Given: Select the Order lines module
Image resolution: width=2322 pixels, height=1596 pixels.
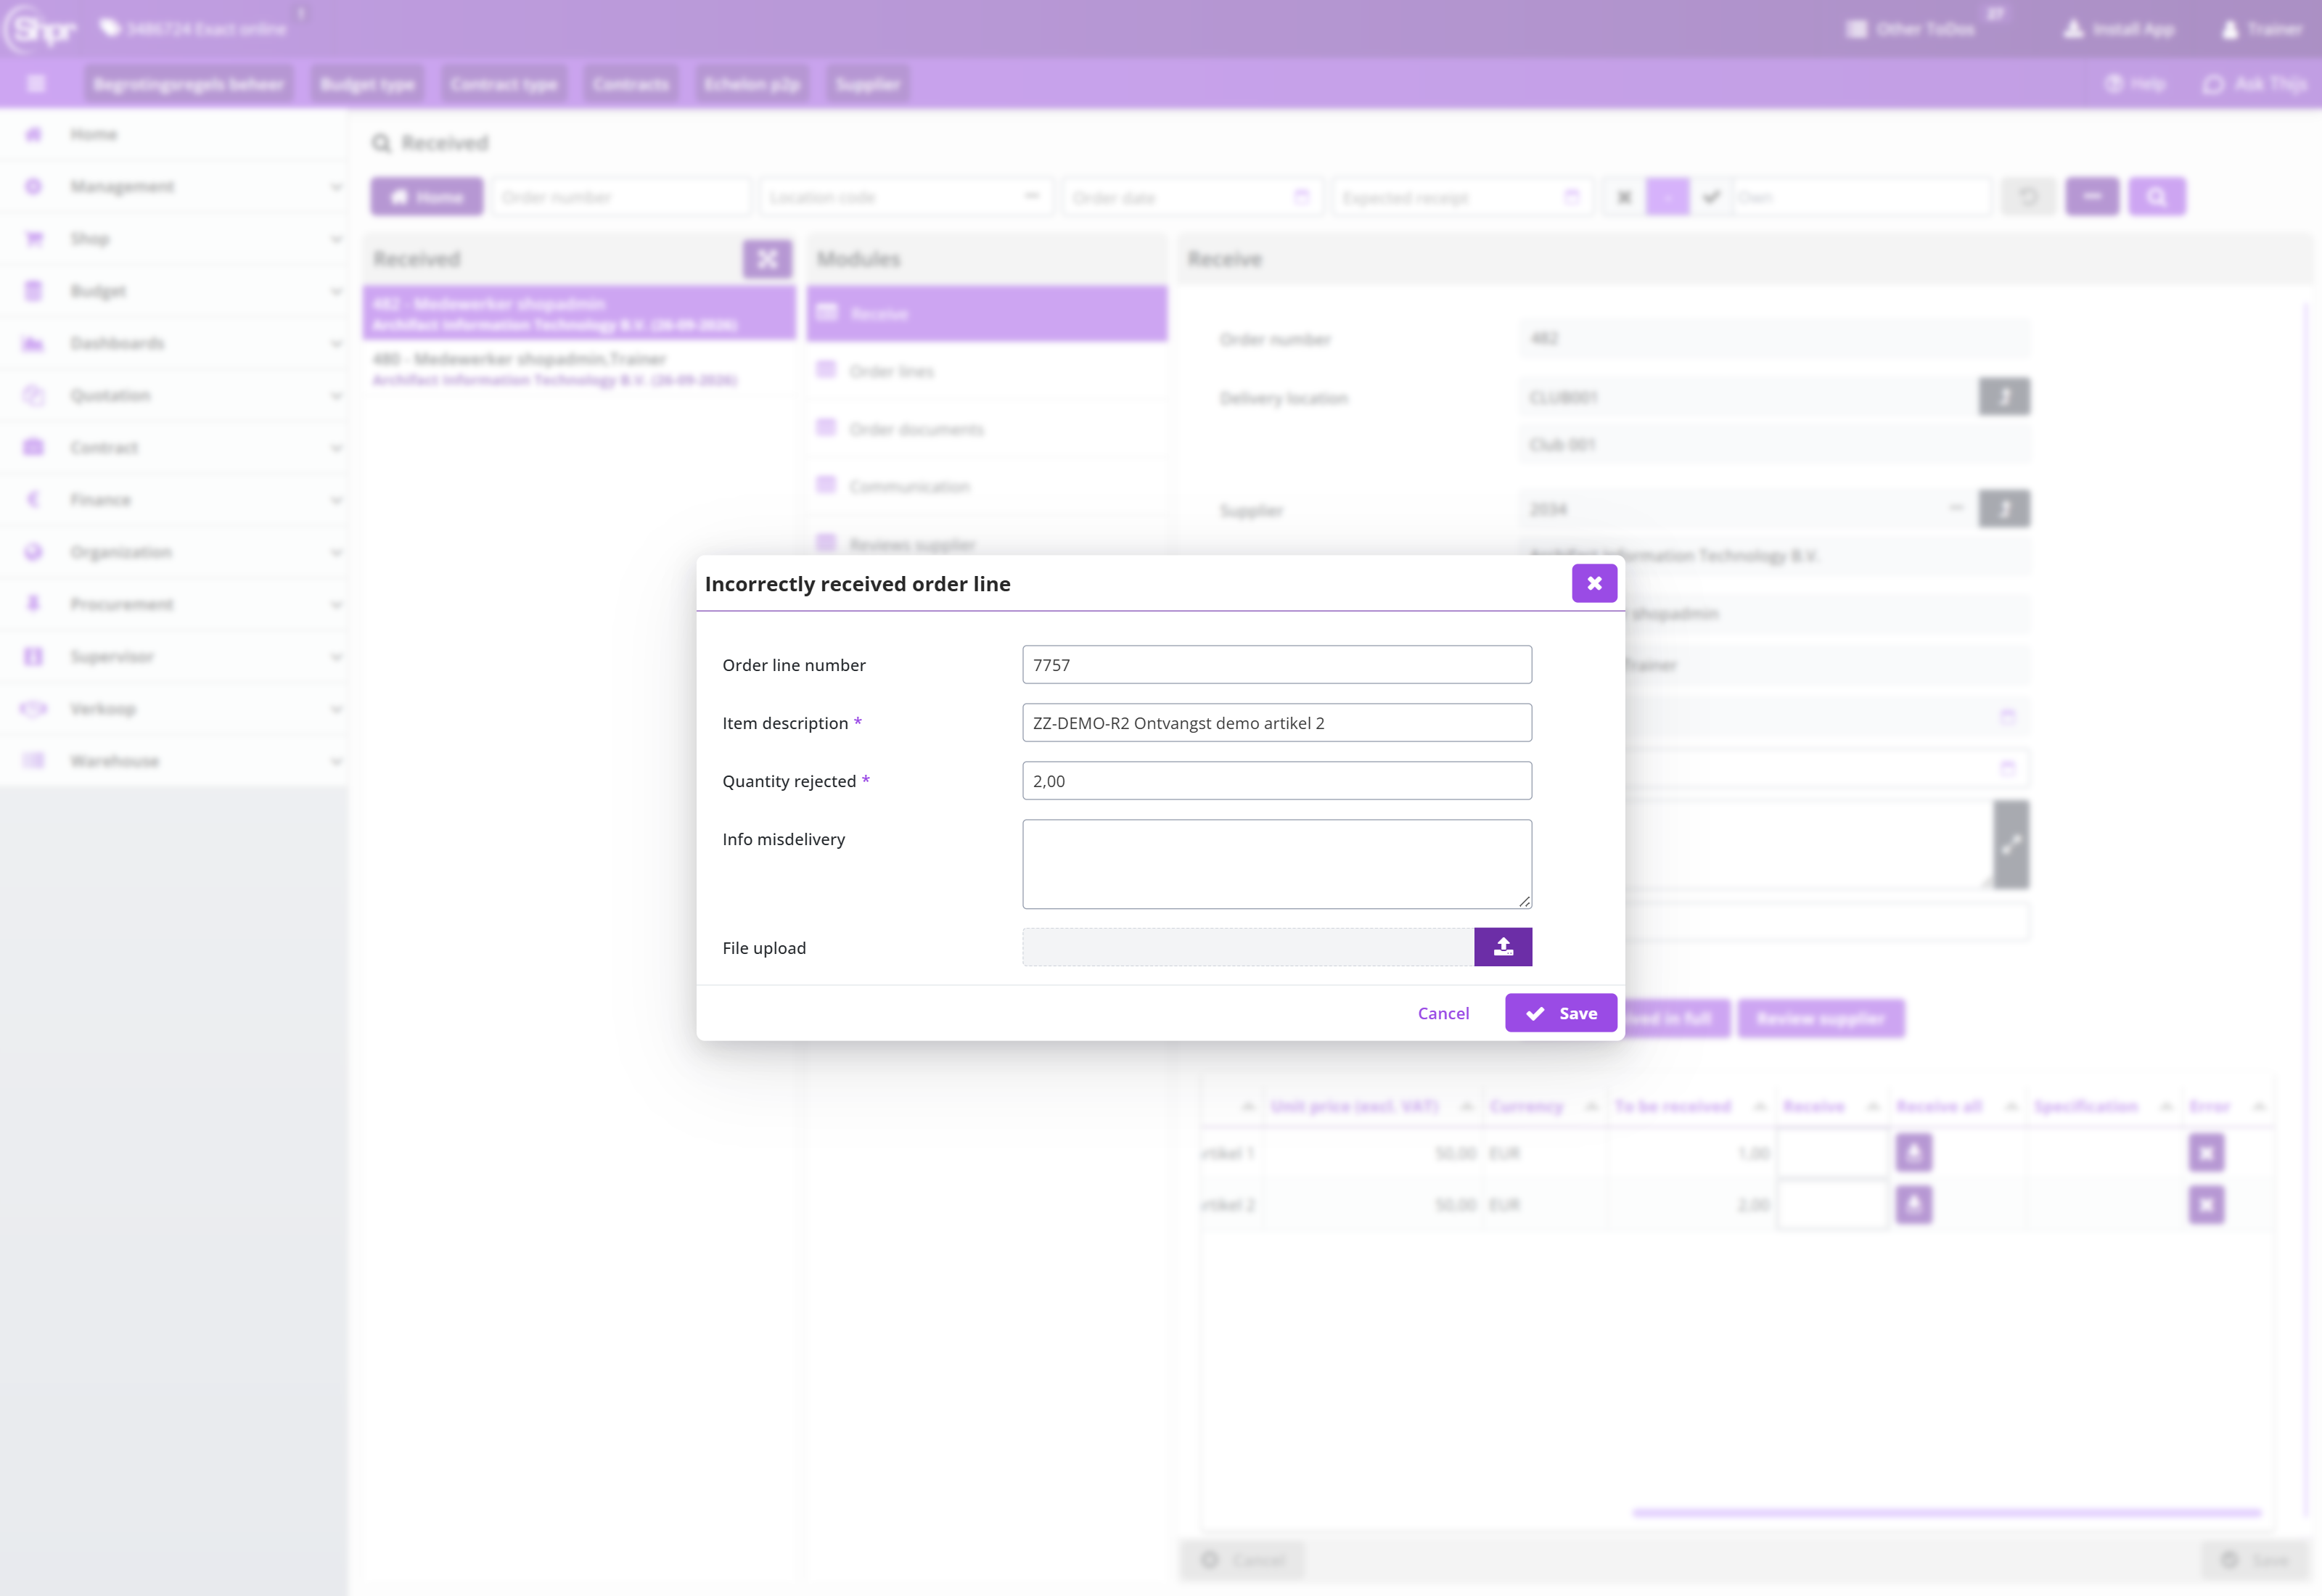Looking at the screenshot, I should pos(987,371).
